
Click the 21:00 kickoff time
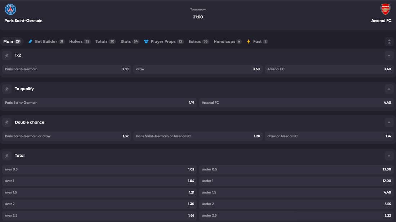click(x=198, y=17)
